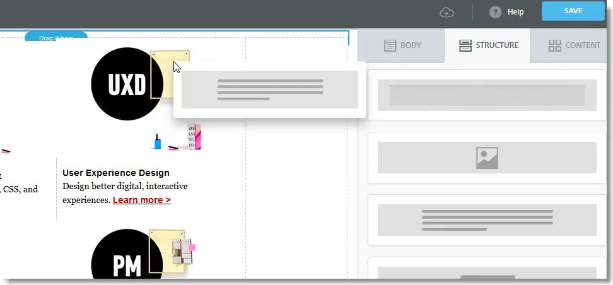Viewport: 613px width, 285px height.
Task: Open the 'Learn more >' link
Action: tap(142, 200)
